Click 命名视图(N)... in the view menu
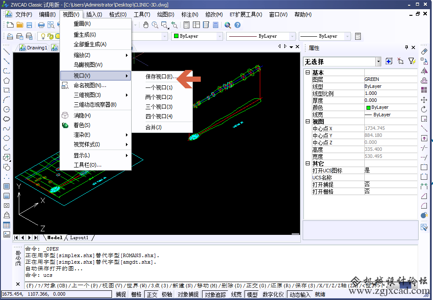This screenshot has height=300, width=433. [95, 85]
